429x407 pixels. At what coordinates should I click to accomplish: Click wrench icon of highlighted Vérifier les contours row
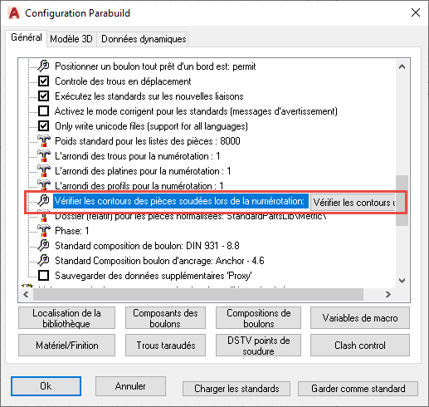pyautogui.click(x=43, y=200)
